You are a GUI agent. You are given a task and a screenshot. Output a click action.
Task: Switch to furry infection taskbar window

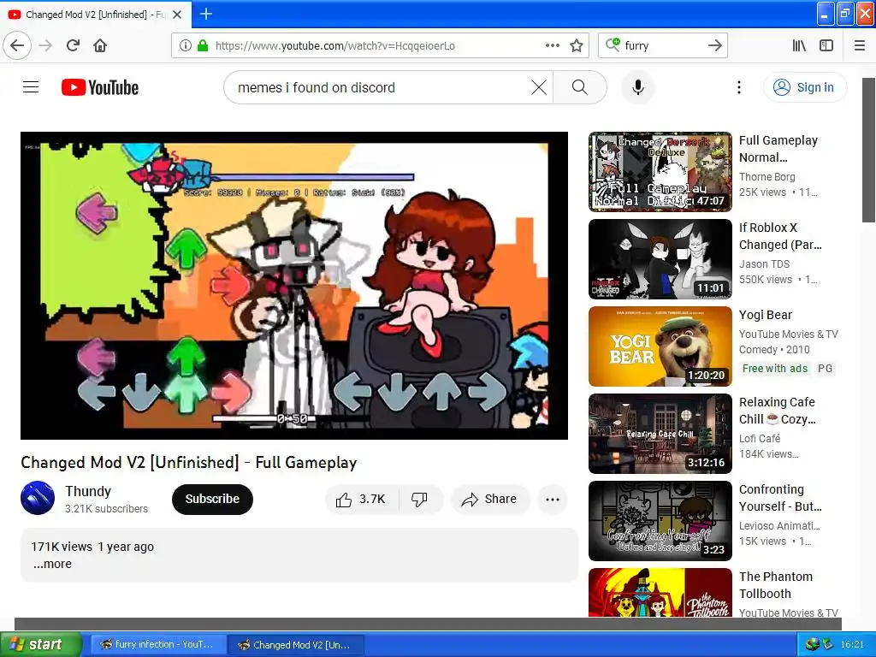click(157, 644)
